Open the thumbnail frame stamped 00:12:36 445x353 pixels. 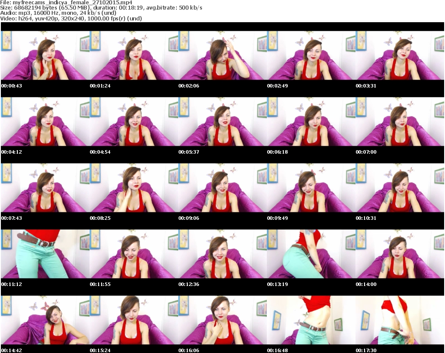click(x=222, y=254)
